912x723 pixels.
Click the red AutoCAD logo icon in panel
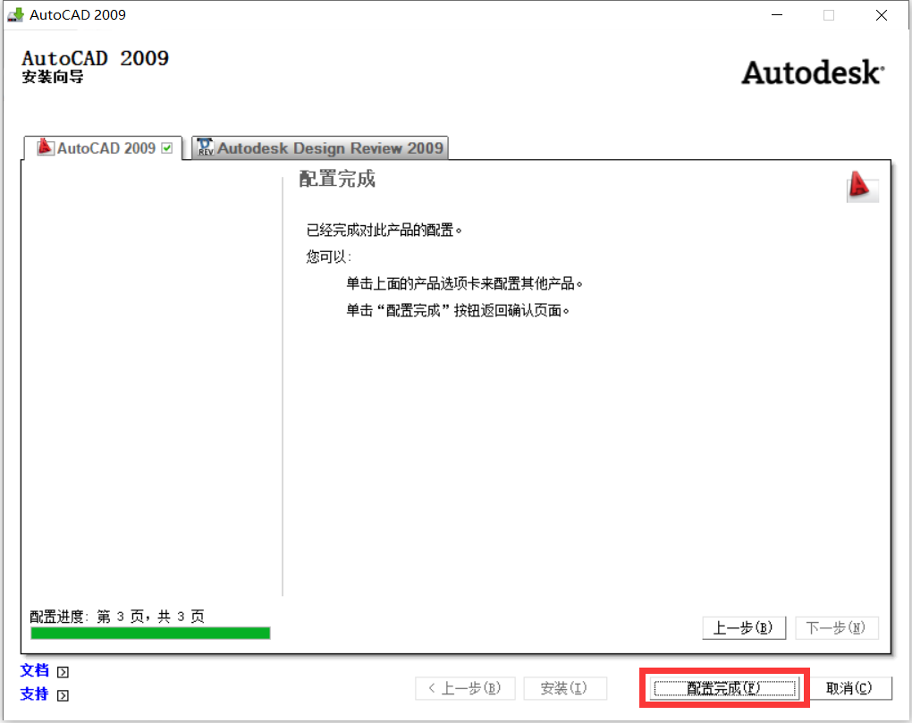tap(861, 185)
